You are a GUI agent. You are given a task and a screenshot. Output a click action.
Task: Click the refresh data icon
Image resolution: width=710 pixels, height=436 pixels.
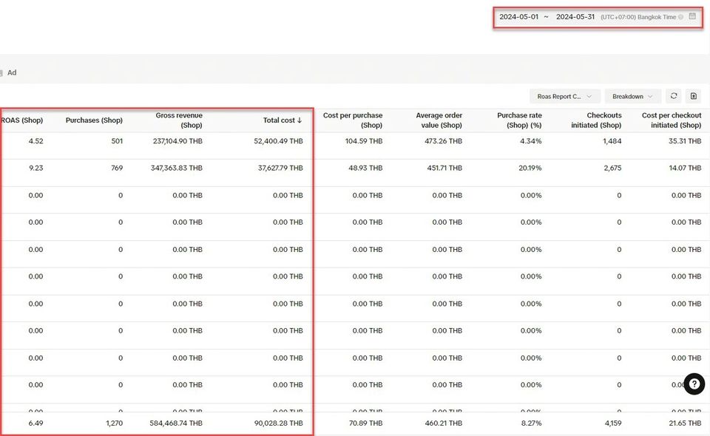tap(673, 96)
